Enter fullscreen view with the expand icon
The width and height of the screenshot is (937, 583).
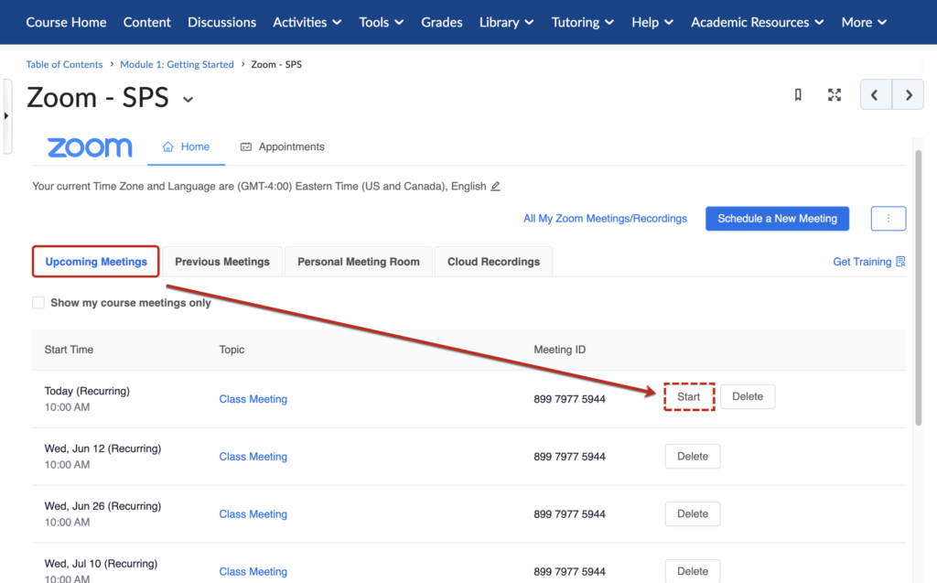coord(834,94)
